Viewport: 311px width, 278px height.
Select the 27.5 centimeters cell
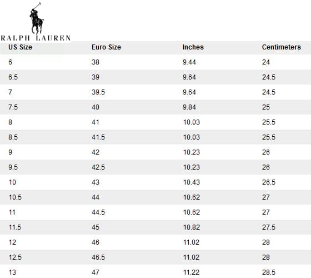(269, 227)
